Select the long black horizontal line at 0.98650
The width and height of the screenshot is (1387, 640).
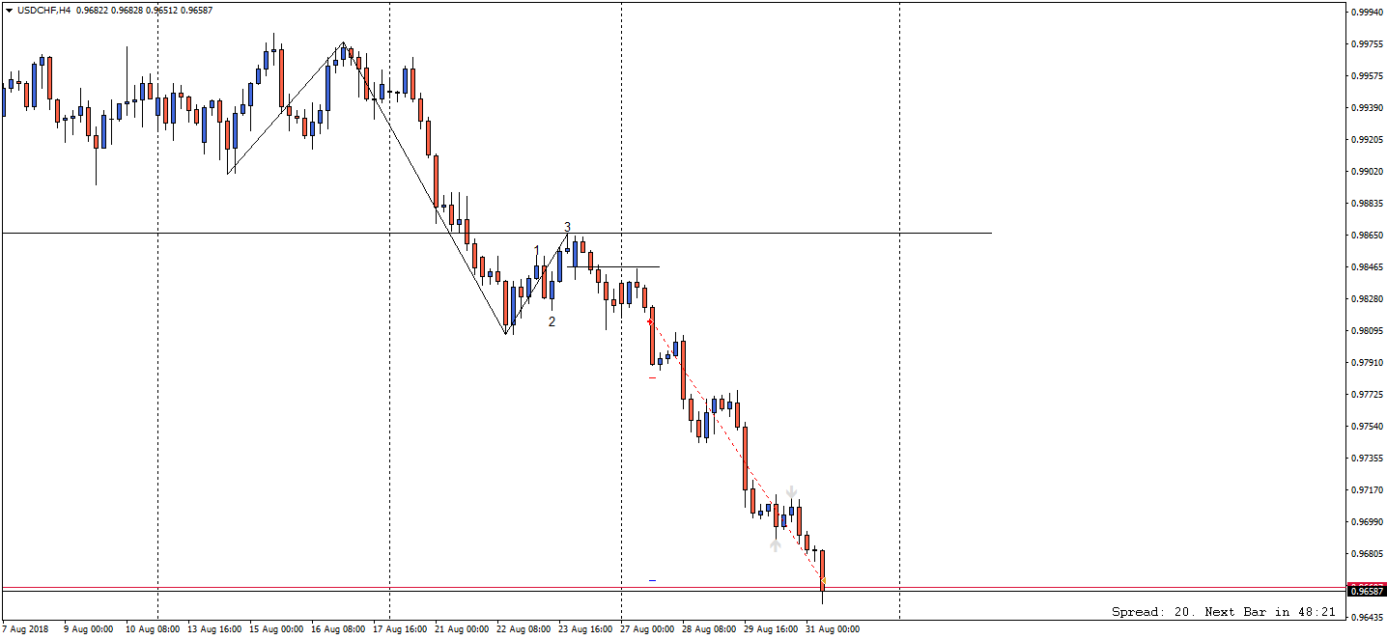496,233
